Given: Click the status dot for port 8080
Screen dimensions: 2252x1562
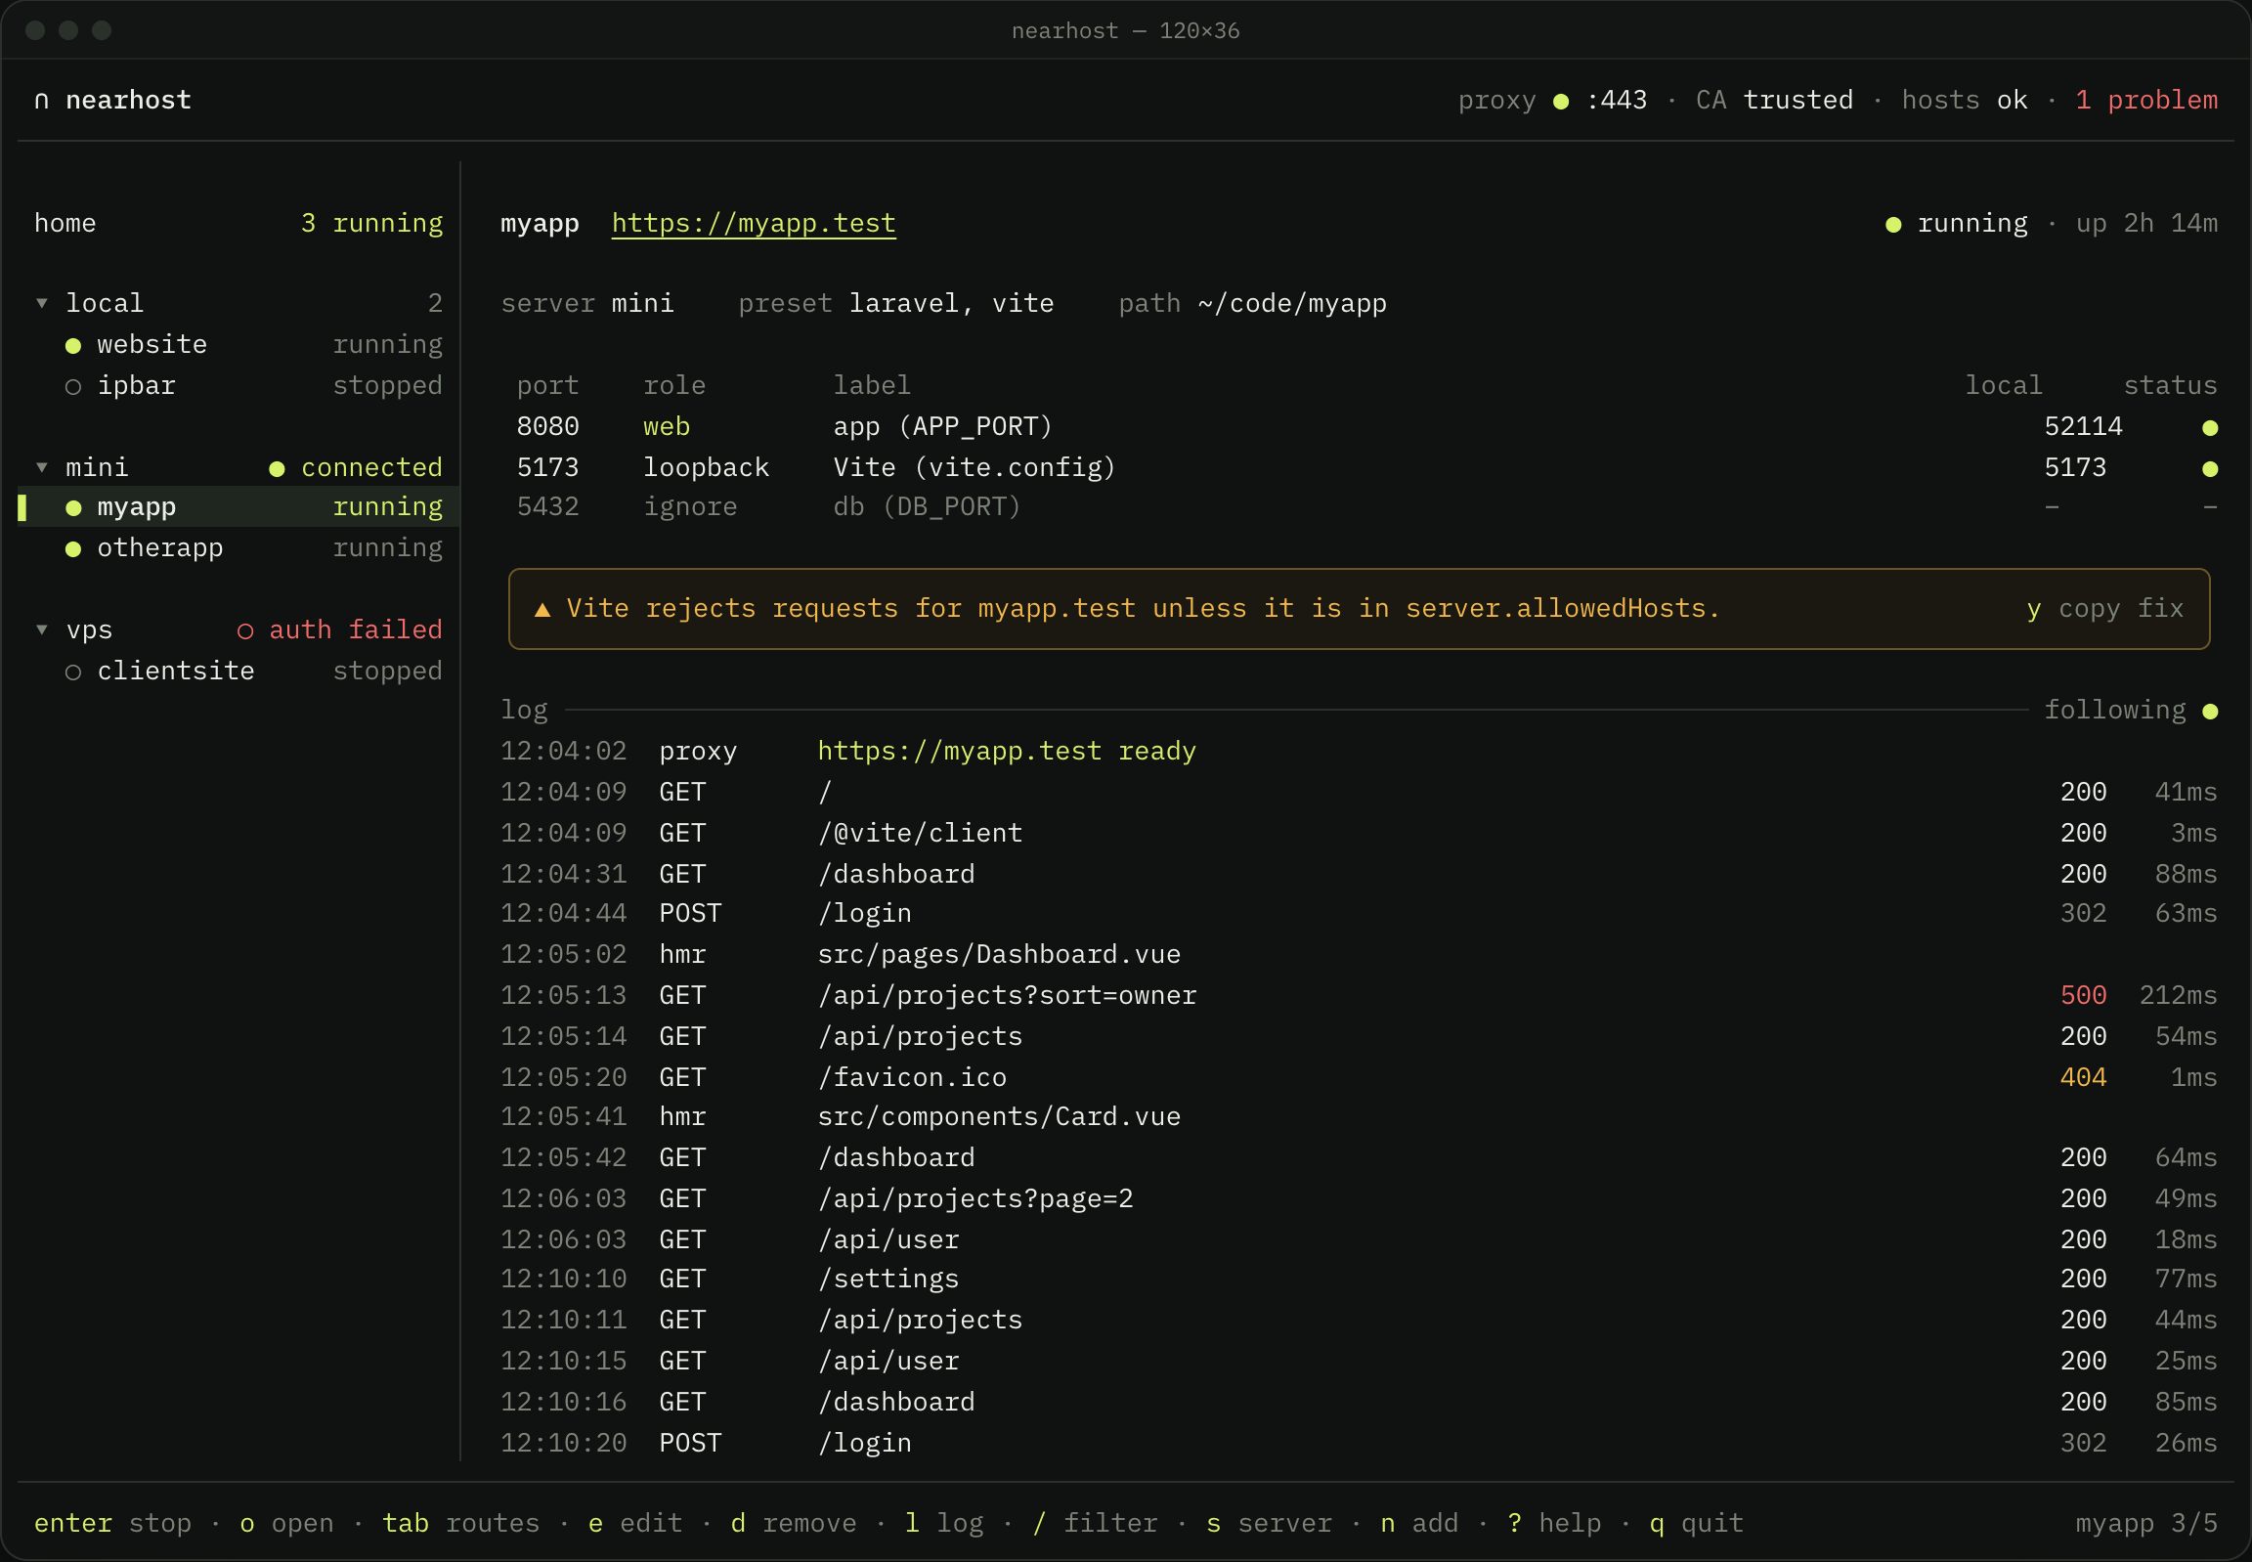Looking at the screenshot, I should coord(2209,428).
